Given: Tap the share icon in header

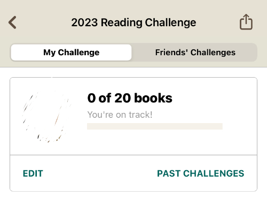Looking at the screenshot, I should point(246,22).
